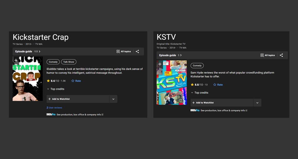Click plus bookmark on KSTV poster
The width and height of the screenshot is (298, 159).
tap(160, 64)
